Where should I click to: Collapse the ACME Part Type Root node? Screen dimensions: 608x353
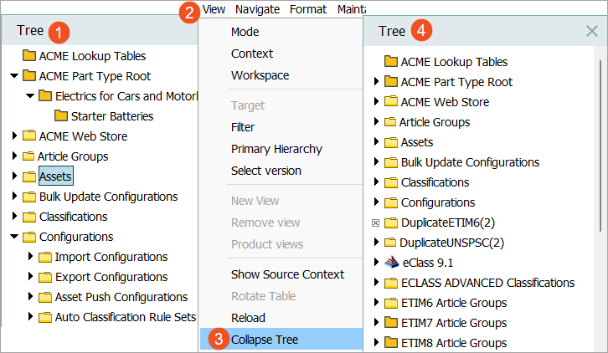[14, 75]
